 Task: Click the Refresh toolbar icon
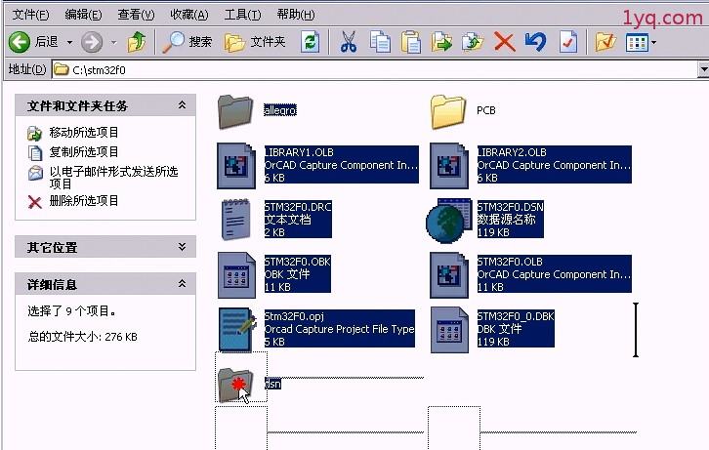[311, 42]
